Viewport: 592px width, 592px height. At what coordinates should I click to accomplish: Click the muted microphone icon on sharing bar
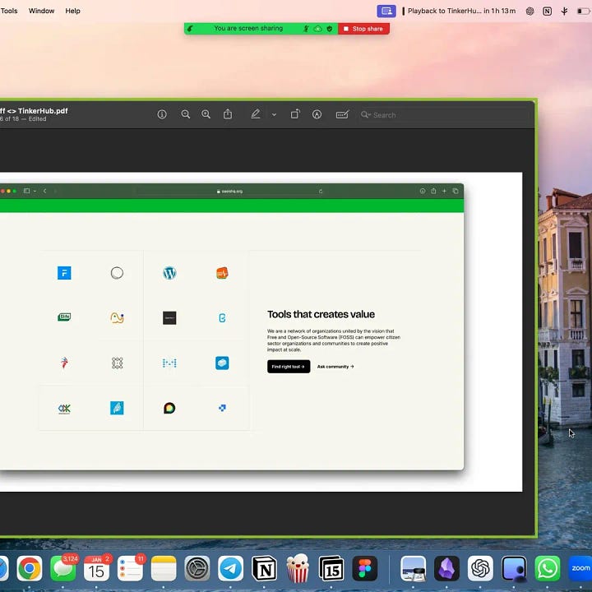306,29
